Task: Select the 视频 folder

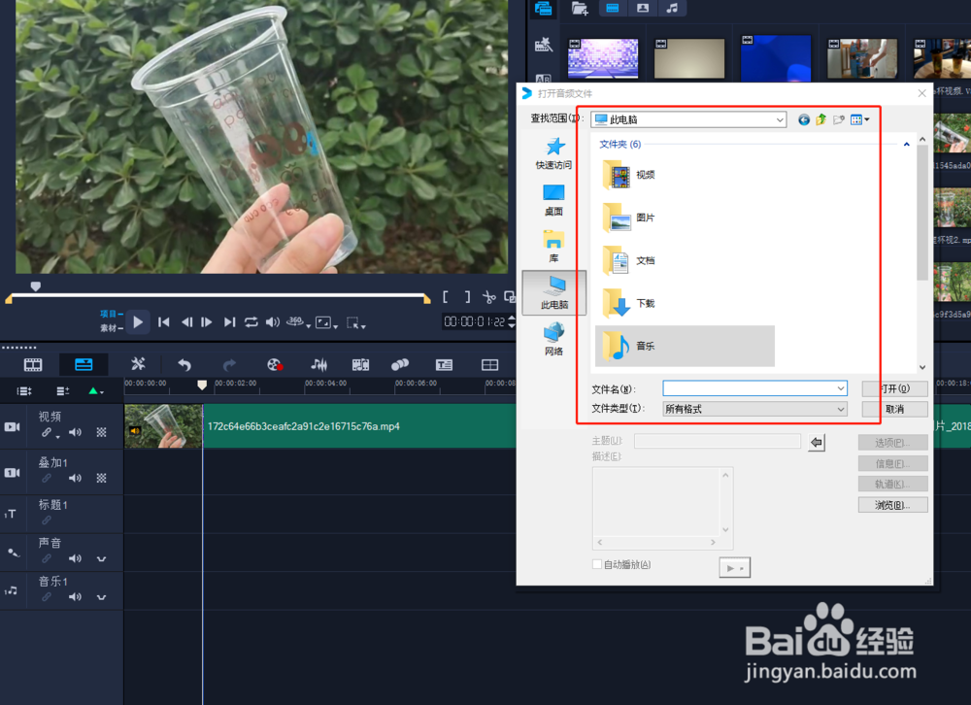Action: click(x=629, y=175)
